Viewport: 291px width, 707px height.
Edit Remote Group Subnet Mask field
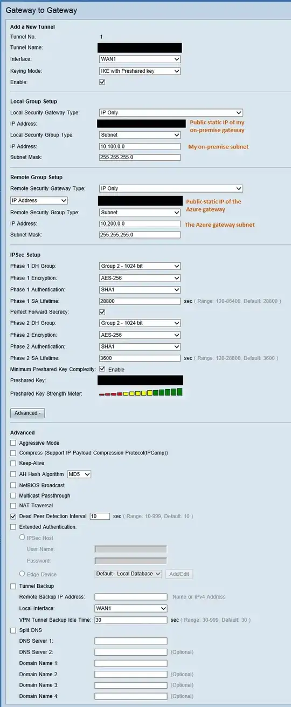pos(140,235)
